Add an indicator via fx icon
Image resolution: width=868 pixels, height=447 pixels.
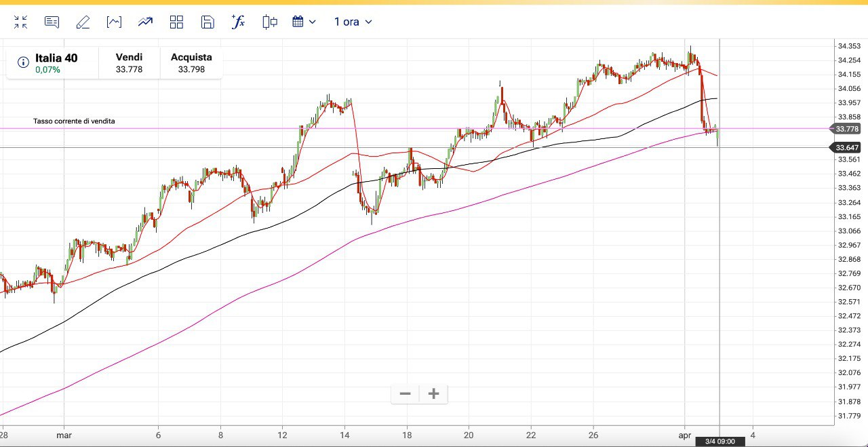(238, 22)
